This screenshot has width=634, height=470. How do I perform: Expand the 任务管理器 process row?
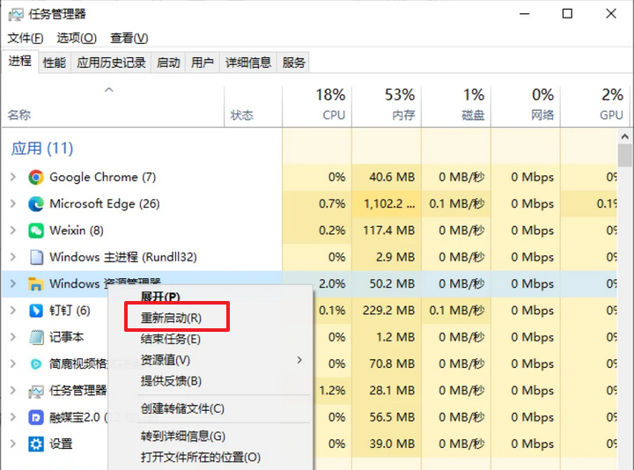pos(13,391)
